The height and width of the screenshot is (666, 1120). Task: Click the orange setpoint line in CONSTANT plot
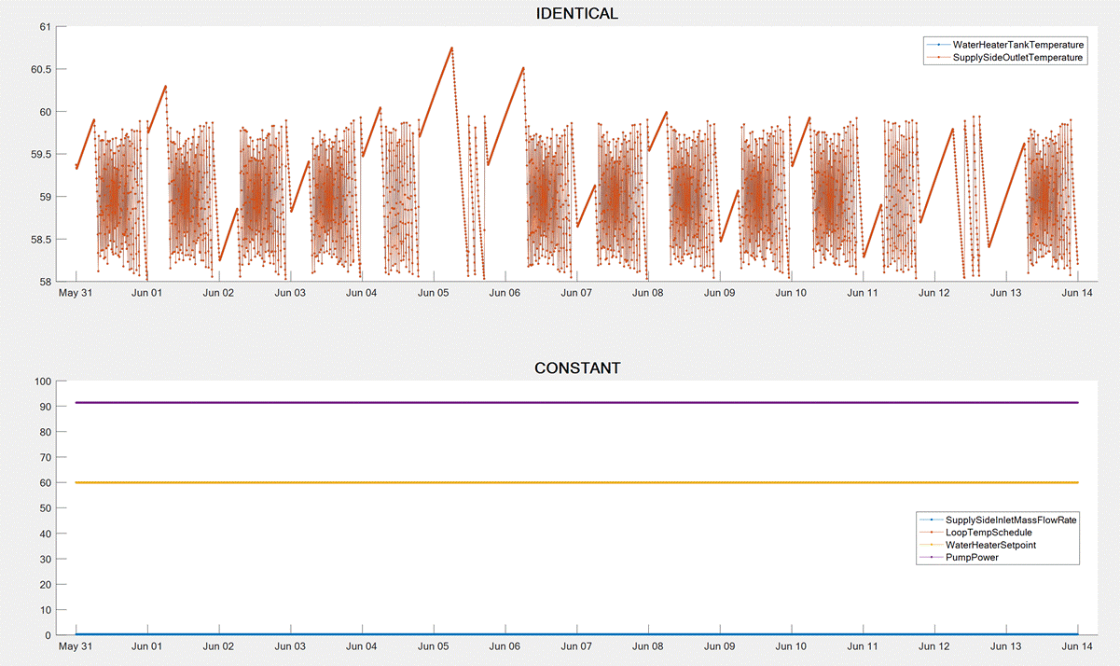pyautogui.click(x=577, y=482)
